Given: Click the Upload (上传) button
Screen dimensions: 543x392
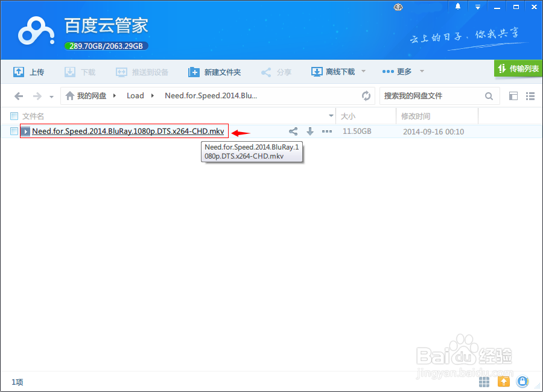Looking at the screenshot, I should point(28,72).
